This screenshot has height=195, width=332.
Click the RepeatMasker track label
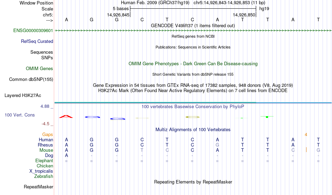[38, 187]
